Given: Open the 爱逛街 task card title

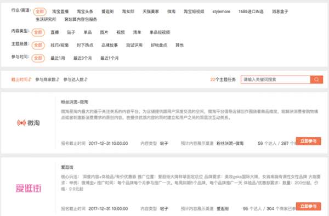Looking at the screenshot, I should 67,167.
